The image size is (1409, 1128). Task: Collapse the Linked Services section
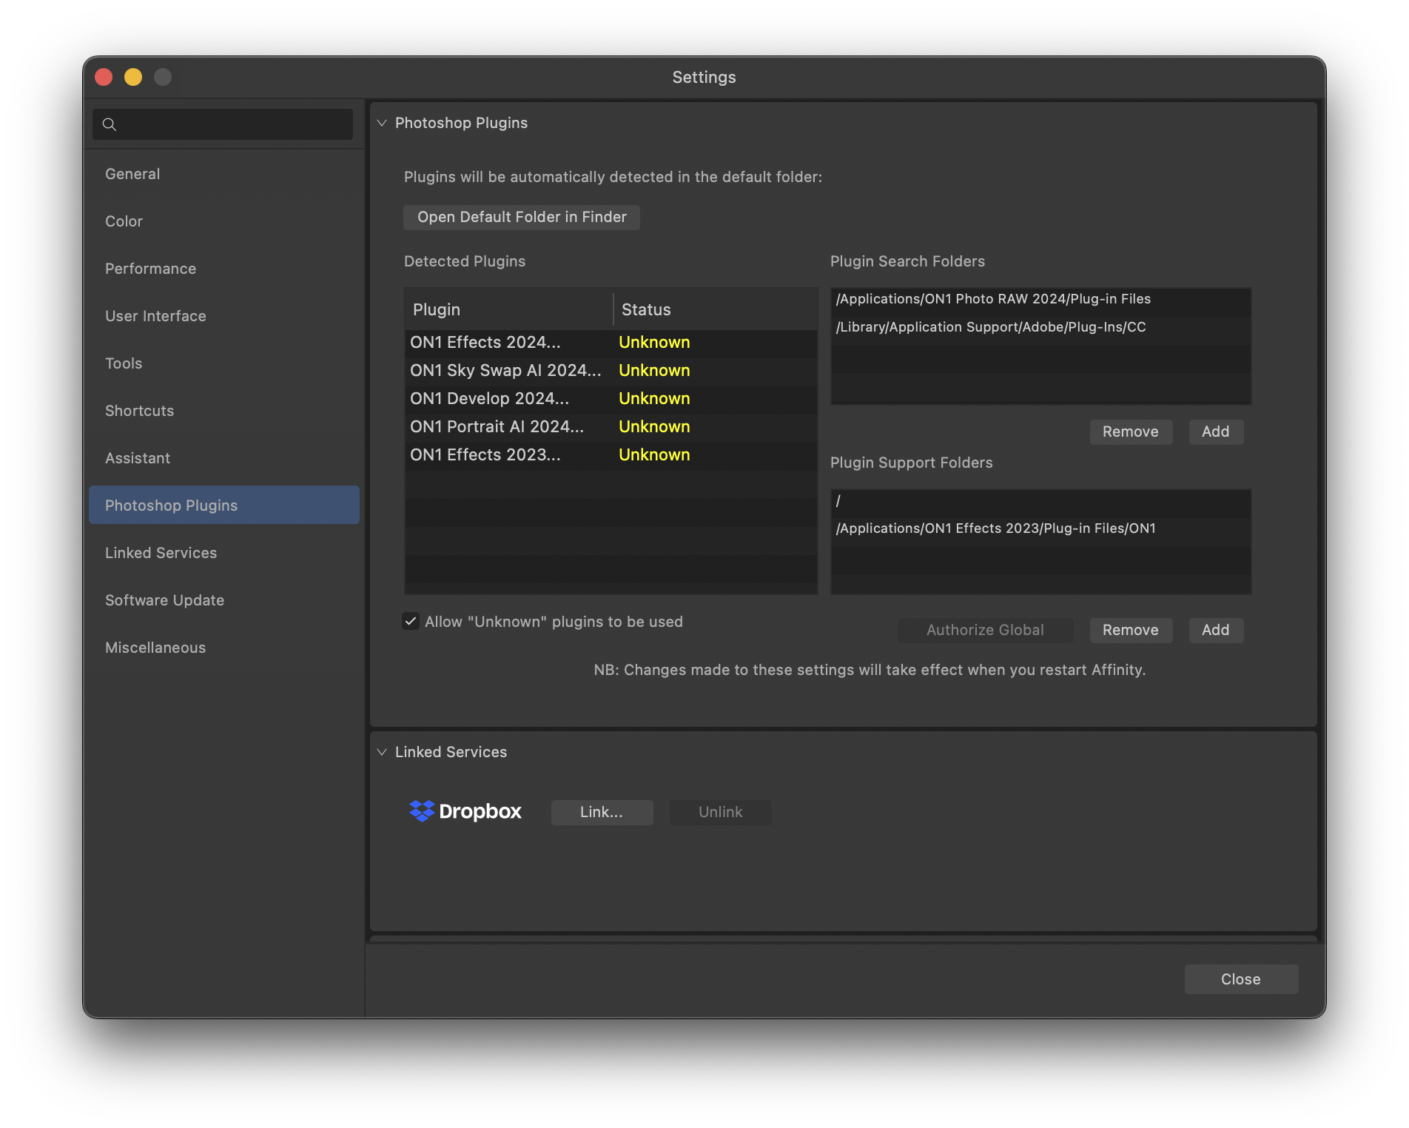coord(382,752)
